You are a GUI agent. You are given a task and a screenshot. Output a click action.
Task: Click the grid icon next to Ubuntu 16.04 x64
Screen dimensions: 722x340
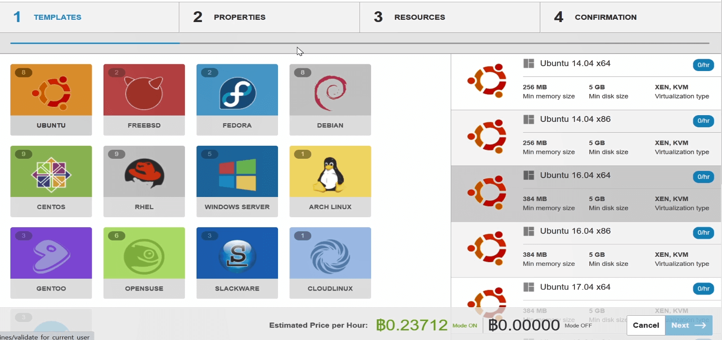(529, 175)
